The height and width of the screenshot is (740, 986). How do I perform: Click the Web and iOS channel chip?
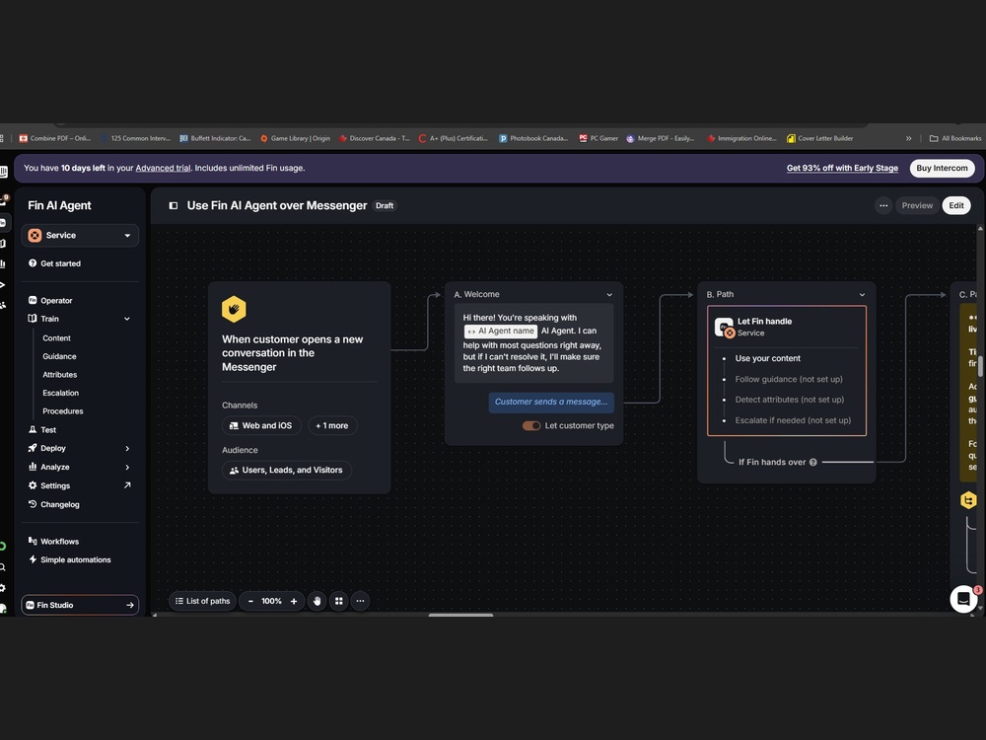click(261, 426)
